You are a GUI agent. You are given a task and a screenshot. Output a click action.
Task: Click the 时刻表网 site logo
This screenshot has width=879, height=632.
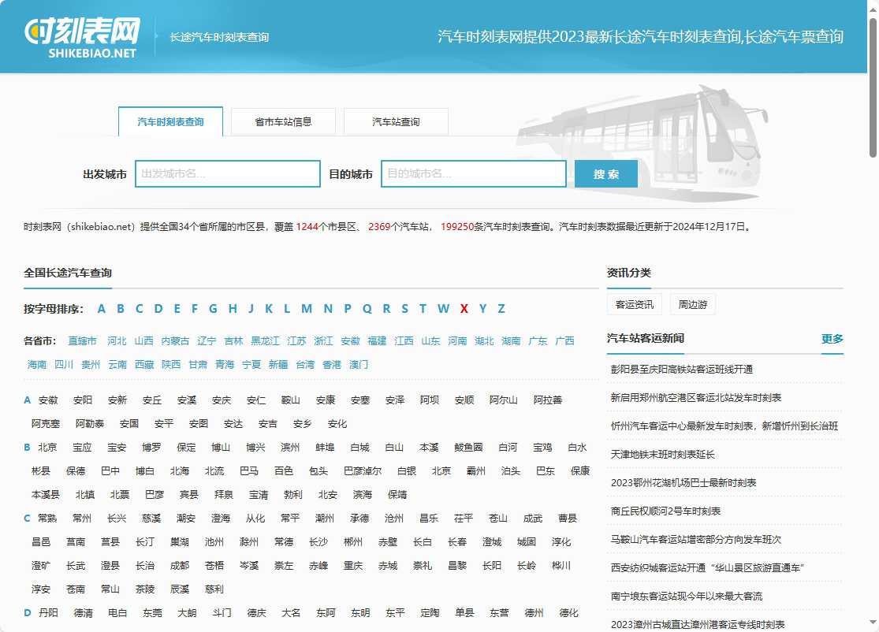[x=82, y=37]
